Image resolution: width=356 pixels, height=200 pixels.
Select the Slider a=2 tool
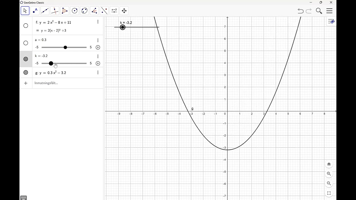coord(114,11)
